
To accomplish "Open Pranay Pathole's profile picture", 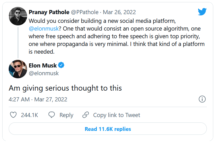I will pos(18,16).
